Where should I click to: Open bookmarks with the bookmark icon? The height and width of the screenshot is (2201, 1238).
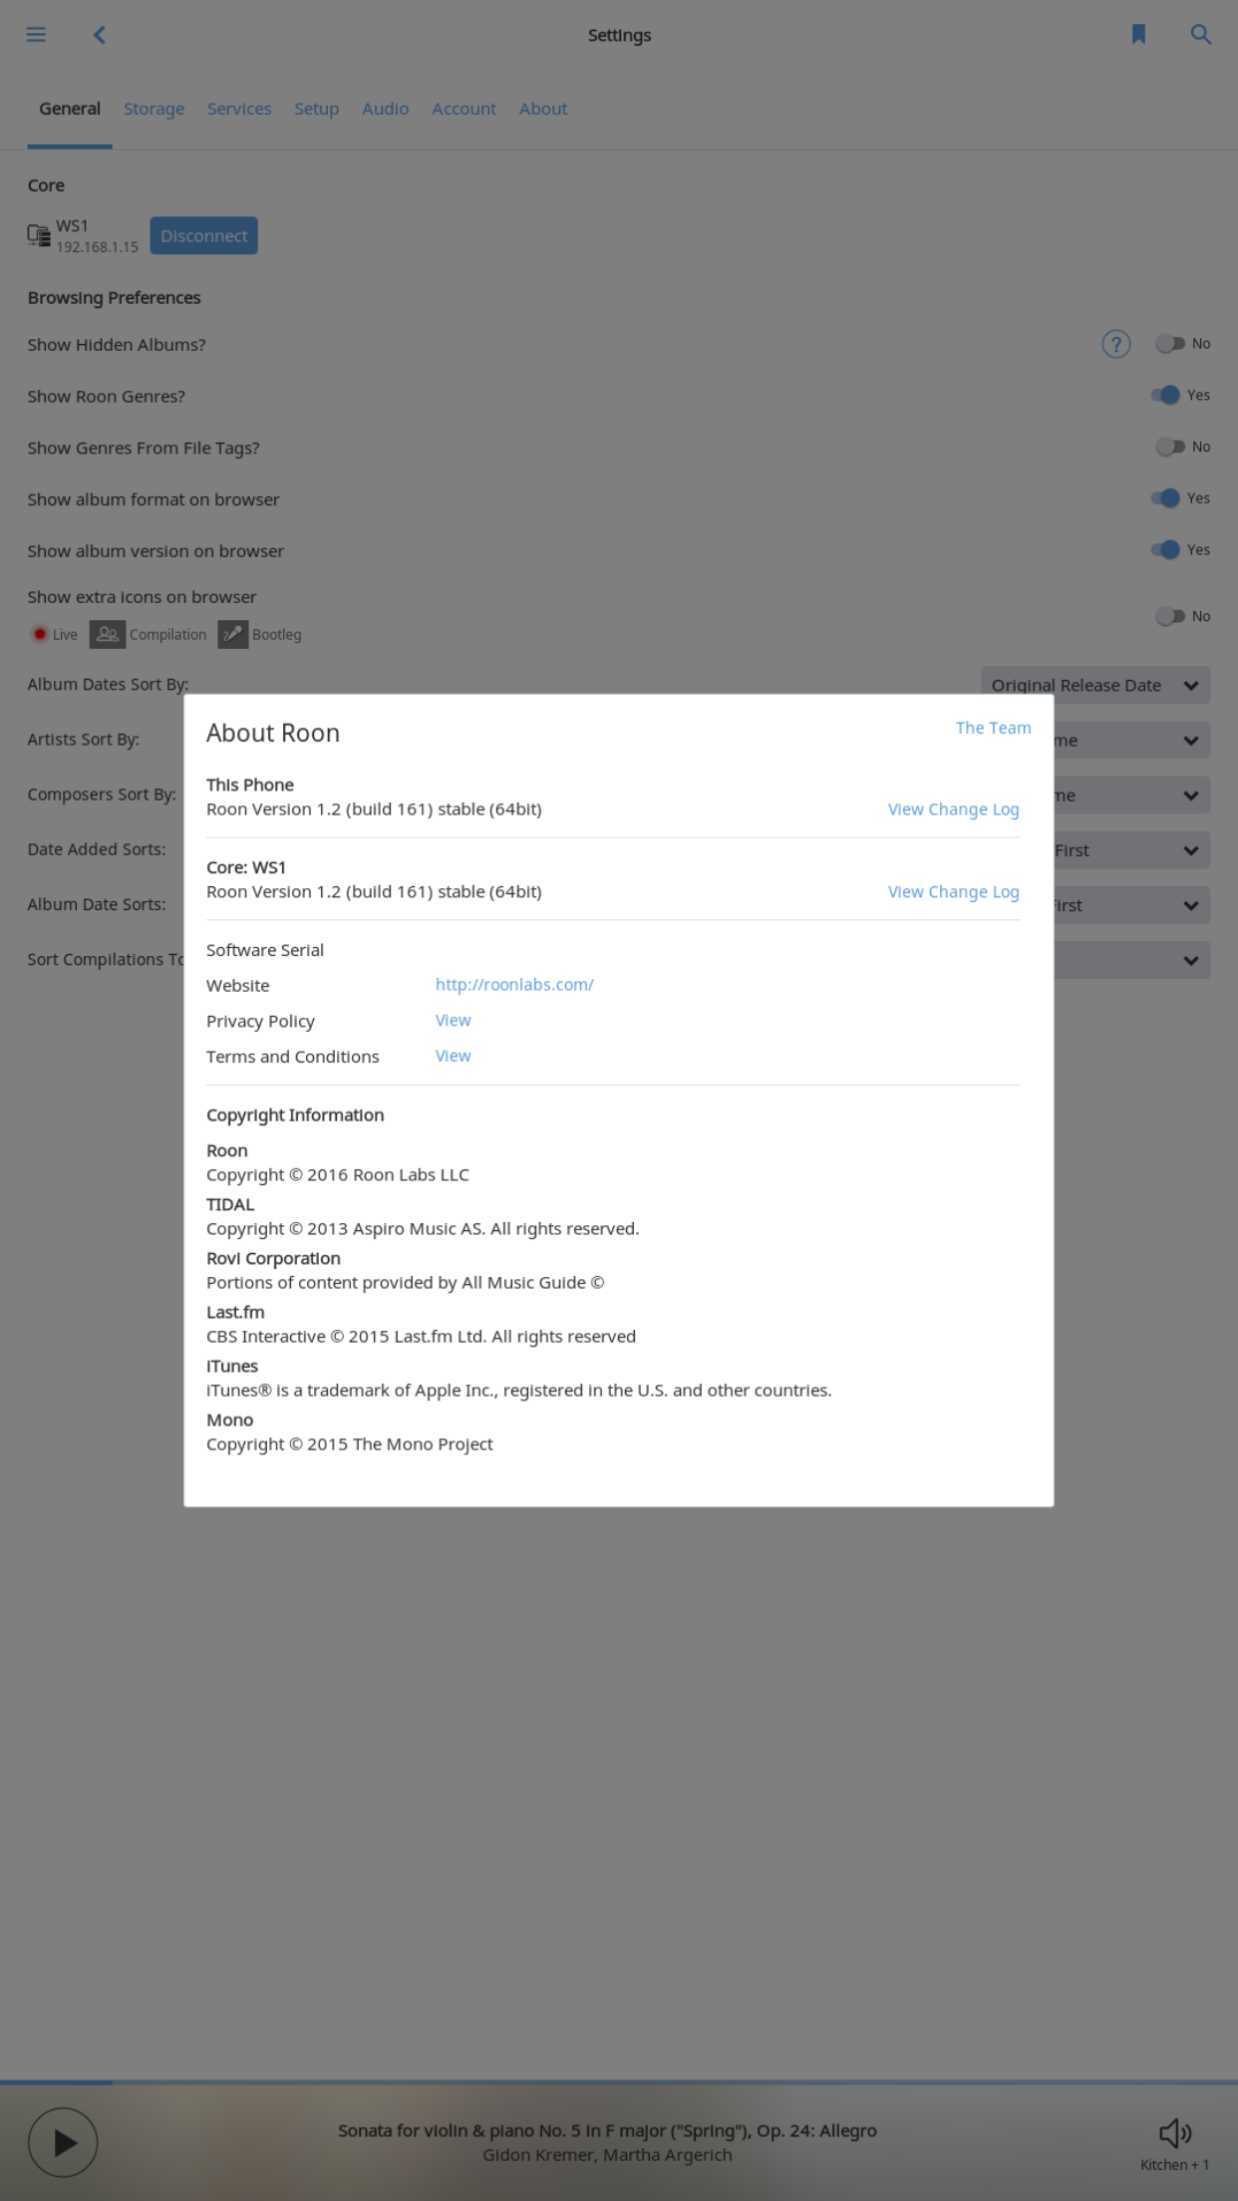tap(1138, 35)
